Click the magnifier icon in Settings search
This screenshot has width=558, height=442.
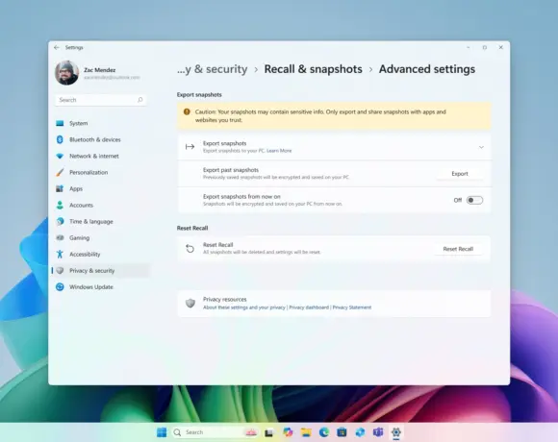pyautogui.click(x=140, y=100)
